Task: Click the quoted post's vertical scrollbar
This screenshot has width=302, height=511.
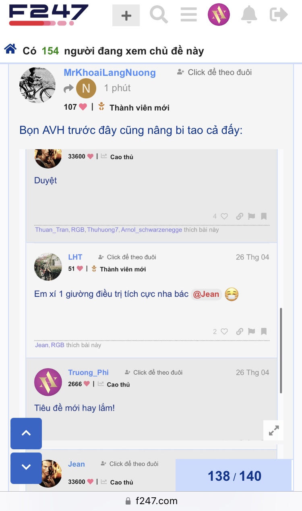Action: click(x=281, y=351)
